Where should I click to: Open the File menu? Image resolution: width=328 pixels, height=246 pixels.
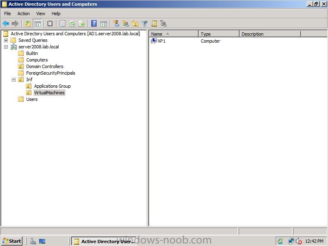pos(7,14)
